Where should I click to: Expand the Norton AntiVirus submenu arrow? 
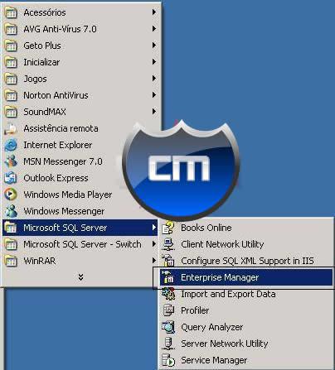point(154,95)
